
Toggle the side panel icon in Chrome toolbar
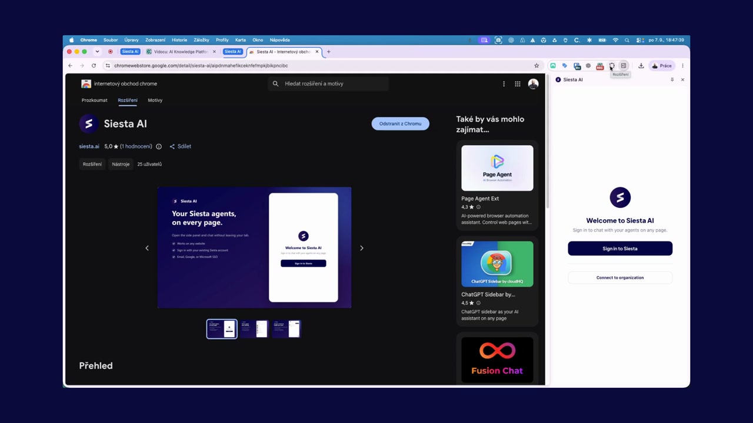pos(624,66)
